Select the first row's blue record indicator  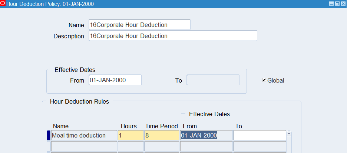(x=48, y=135)
